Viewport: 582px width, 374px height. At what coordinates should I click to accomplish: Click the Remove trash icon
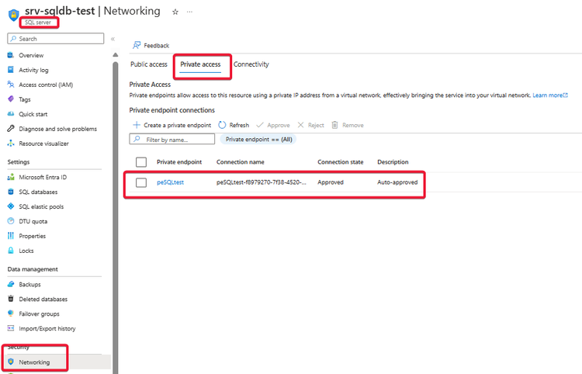[x=334, y=125]
